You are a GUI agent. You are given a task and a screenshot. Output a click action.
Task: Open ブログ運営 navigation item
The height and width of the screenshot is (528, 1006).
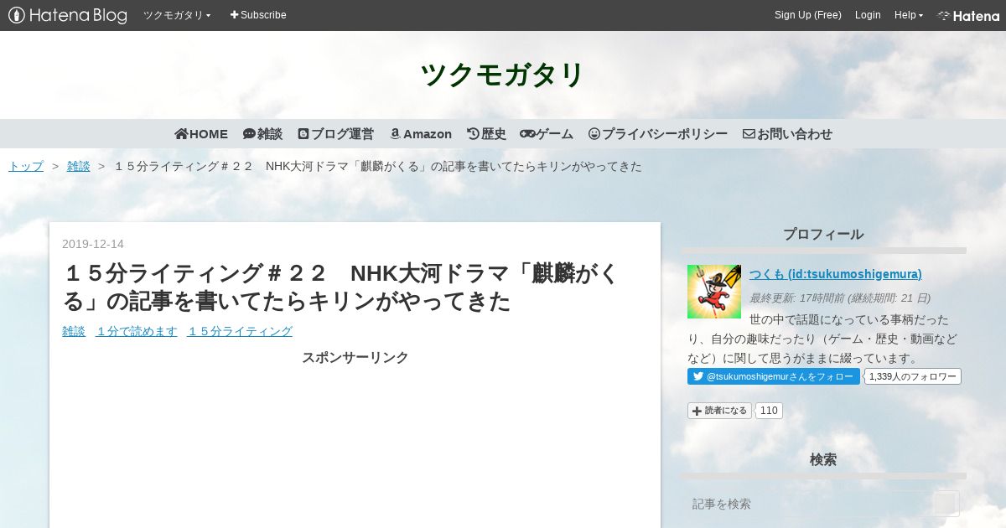click(335, 134)
